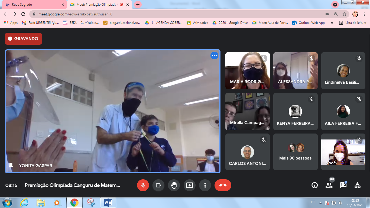Screen dimensions: 370x208
Task: Switch to the Meet Premiação Olimpíada tab
Action: [99, 5]
